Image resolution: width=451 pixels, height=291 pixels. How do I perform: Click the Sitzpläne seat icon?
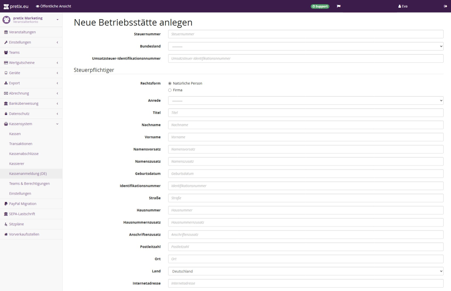click(6, 224)
